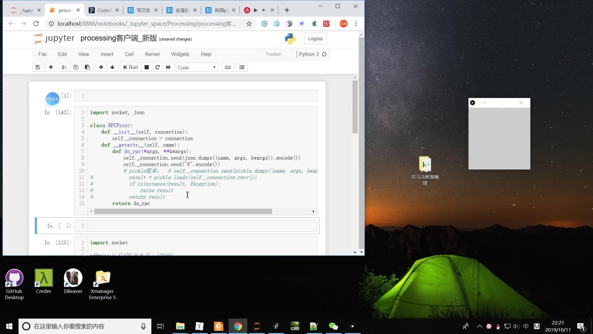Image resolution: width=593 pixels, height=334 pixels.
Task: Interrupt the kernel with the stop icon
Action: [x=147, y=67]
